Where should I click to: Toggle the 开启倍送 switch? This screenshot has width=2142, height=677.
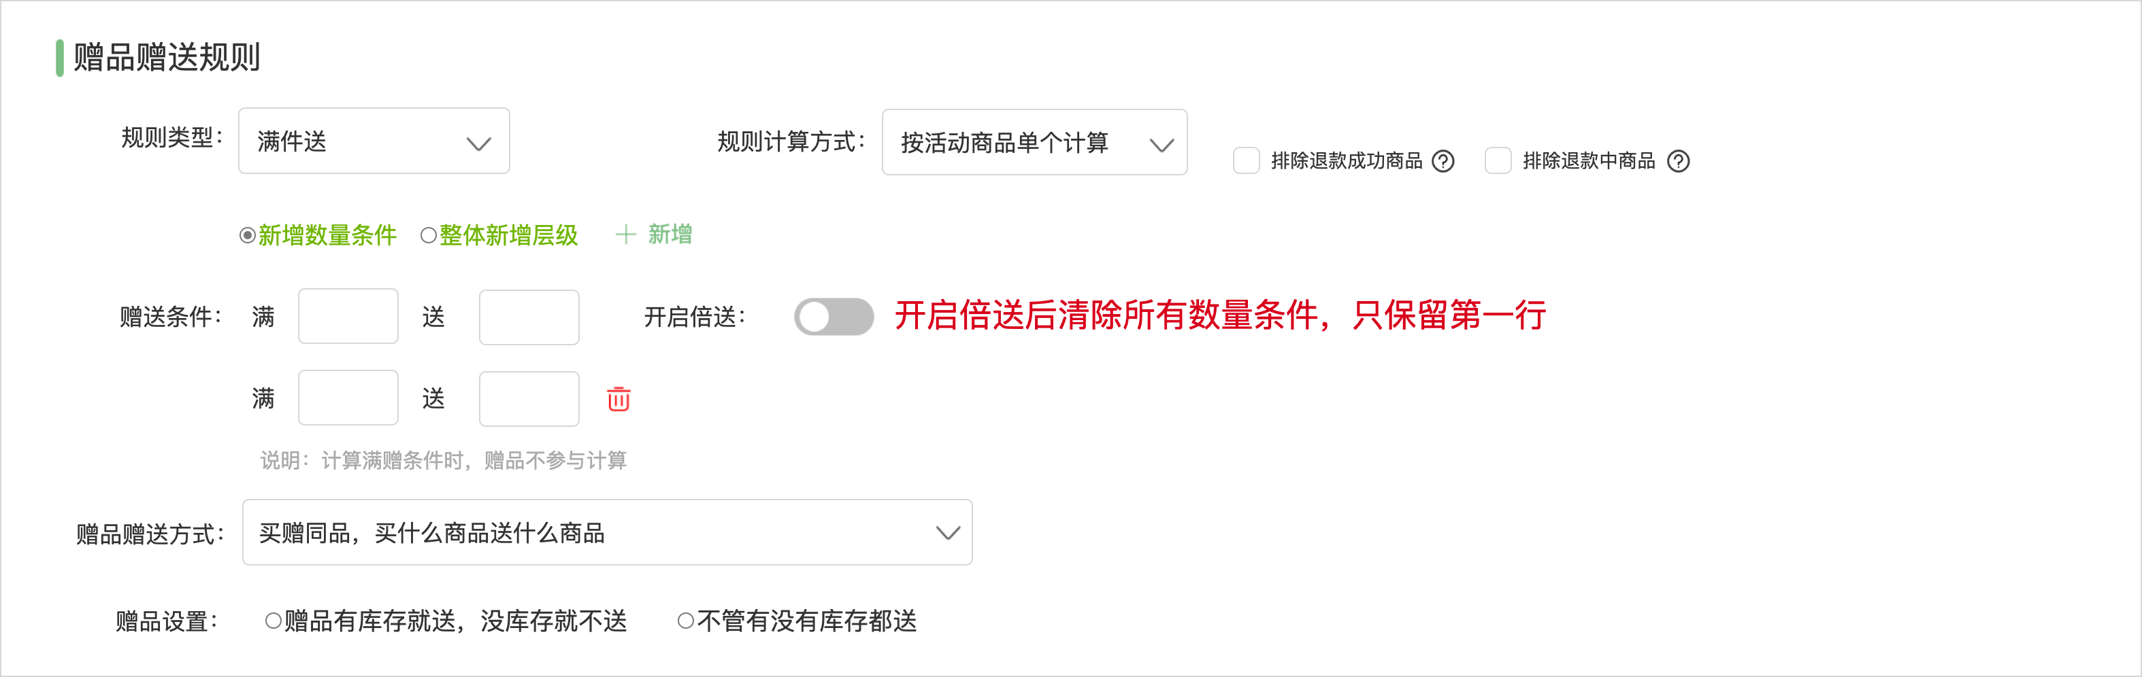[833, 317]
